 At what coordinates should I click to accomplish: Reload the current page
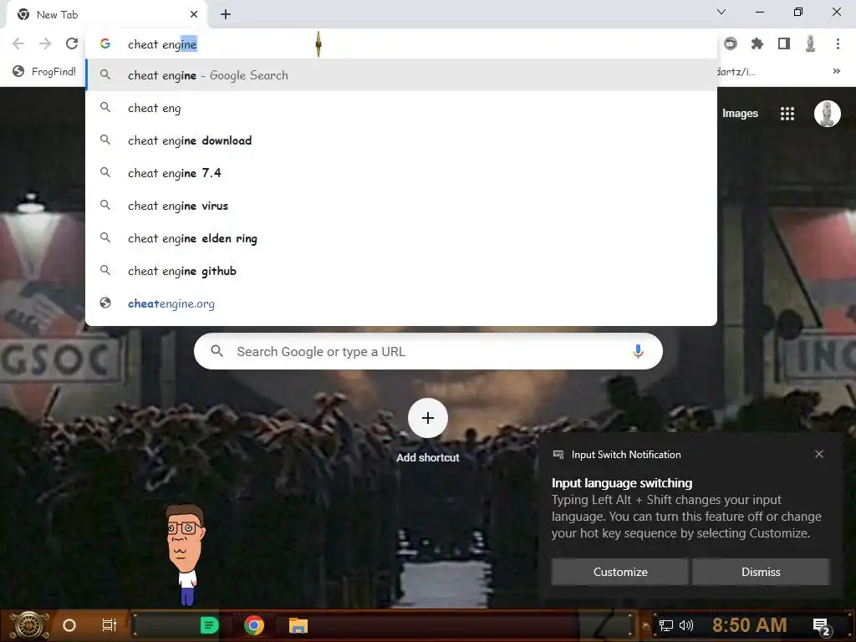coord(72,43)
